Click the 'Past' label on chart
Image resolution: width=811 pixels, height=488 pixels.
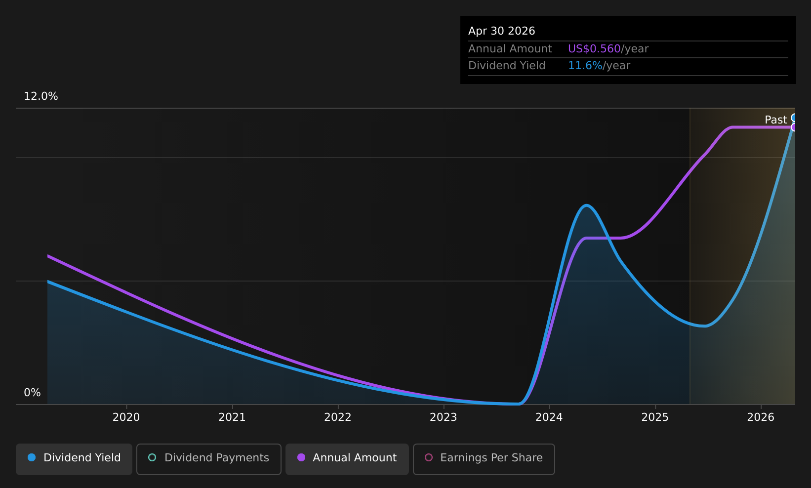[x=775, y=120]
